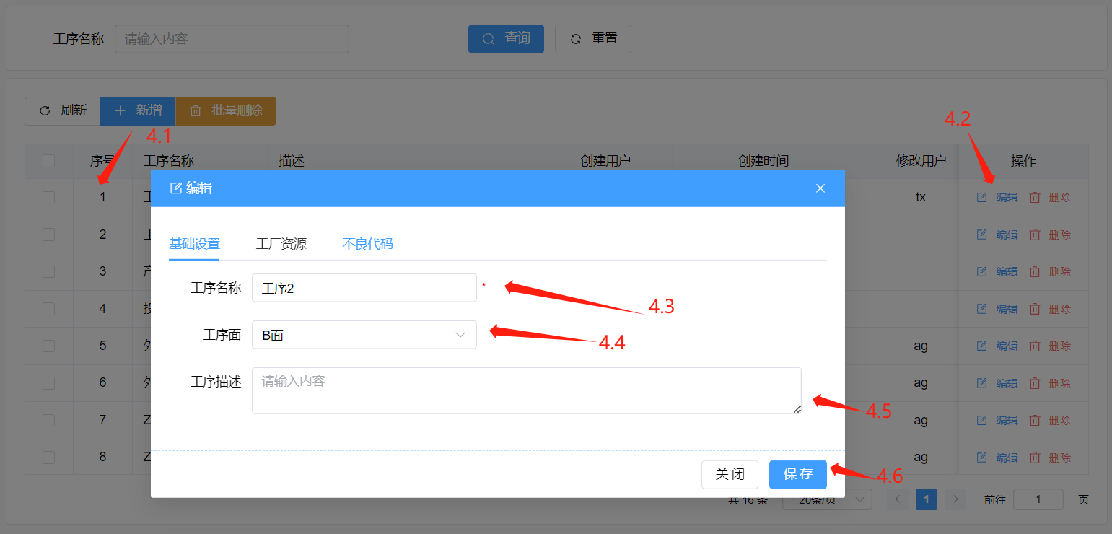1112x534 pixels.
Task: Click the refresh icon on 刷新 button
Action: (45, 111)
